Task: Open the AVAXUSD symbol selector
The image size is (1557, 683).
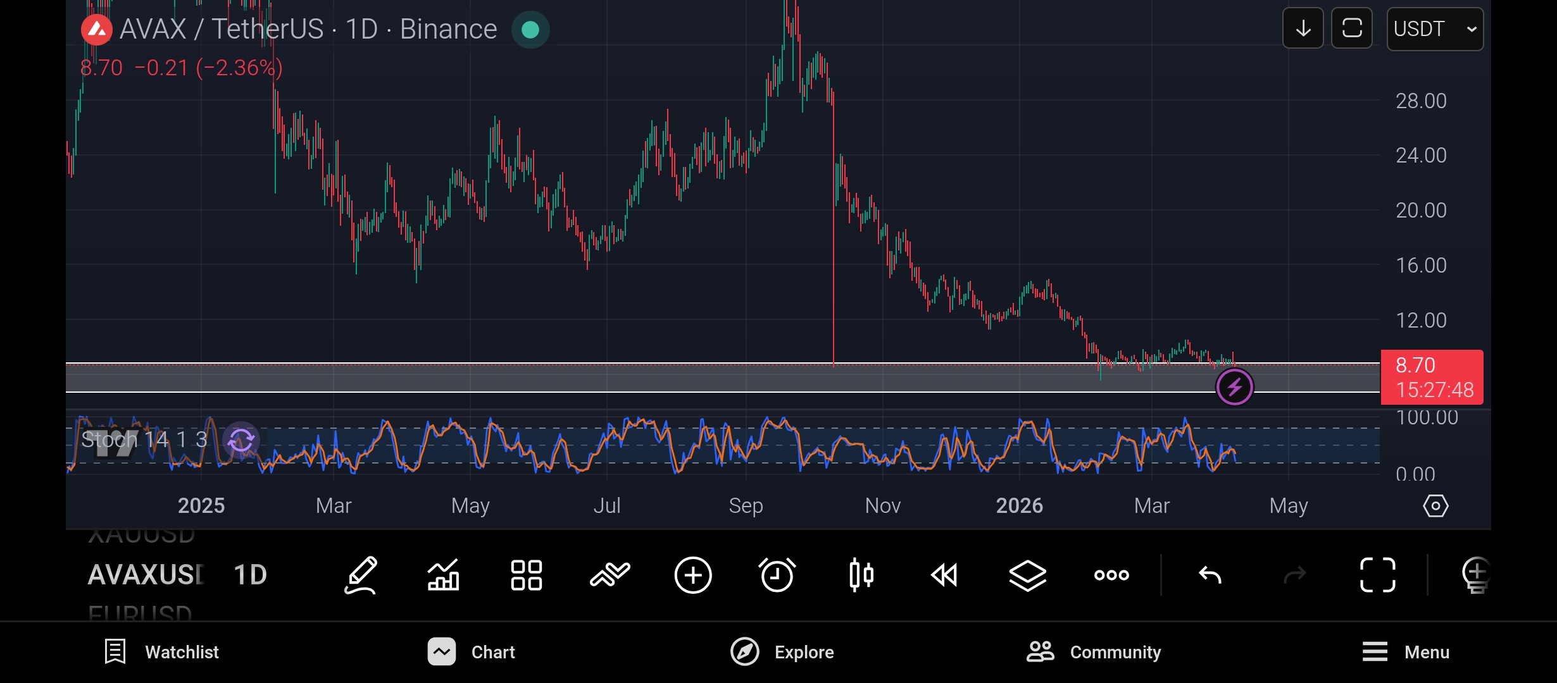Action: 146,575
